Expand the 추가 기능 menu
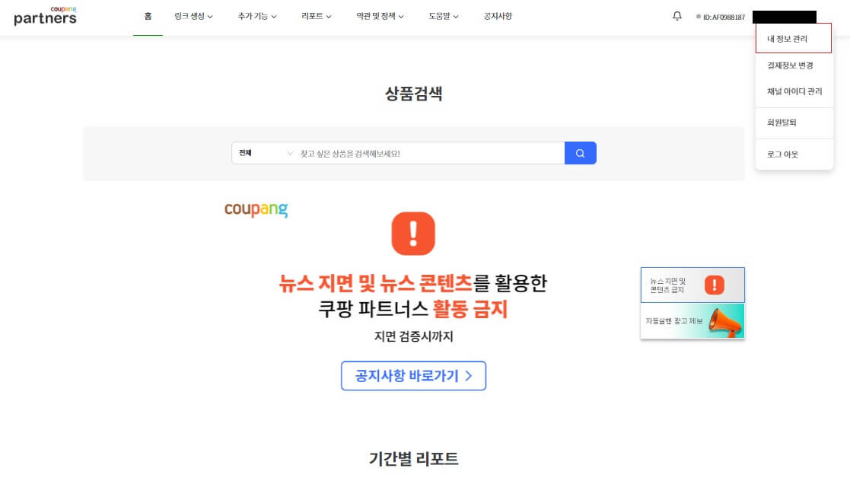Viewport: 850px width, 497px height. [257, 16]
